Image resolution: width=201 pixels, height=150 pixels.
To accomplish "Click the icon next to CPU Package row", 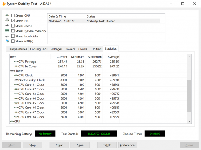I will pos(16,62).
